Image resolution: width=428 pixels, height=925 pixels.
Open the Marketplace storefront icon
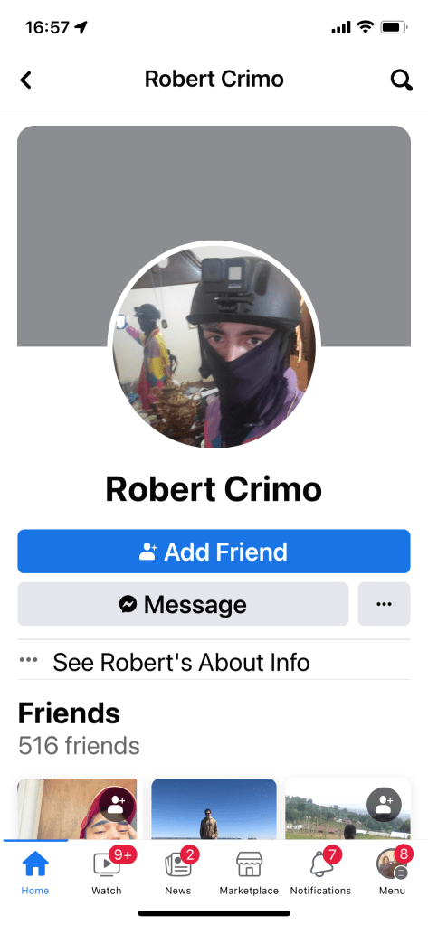pos(249,864)
